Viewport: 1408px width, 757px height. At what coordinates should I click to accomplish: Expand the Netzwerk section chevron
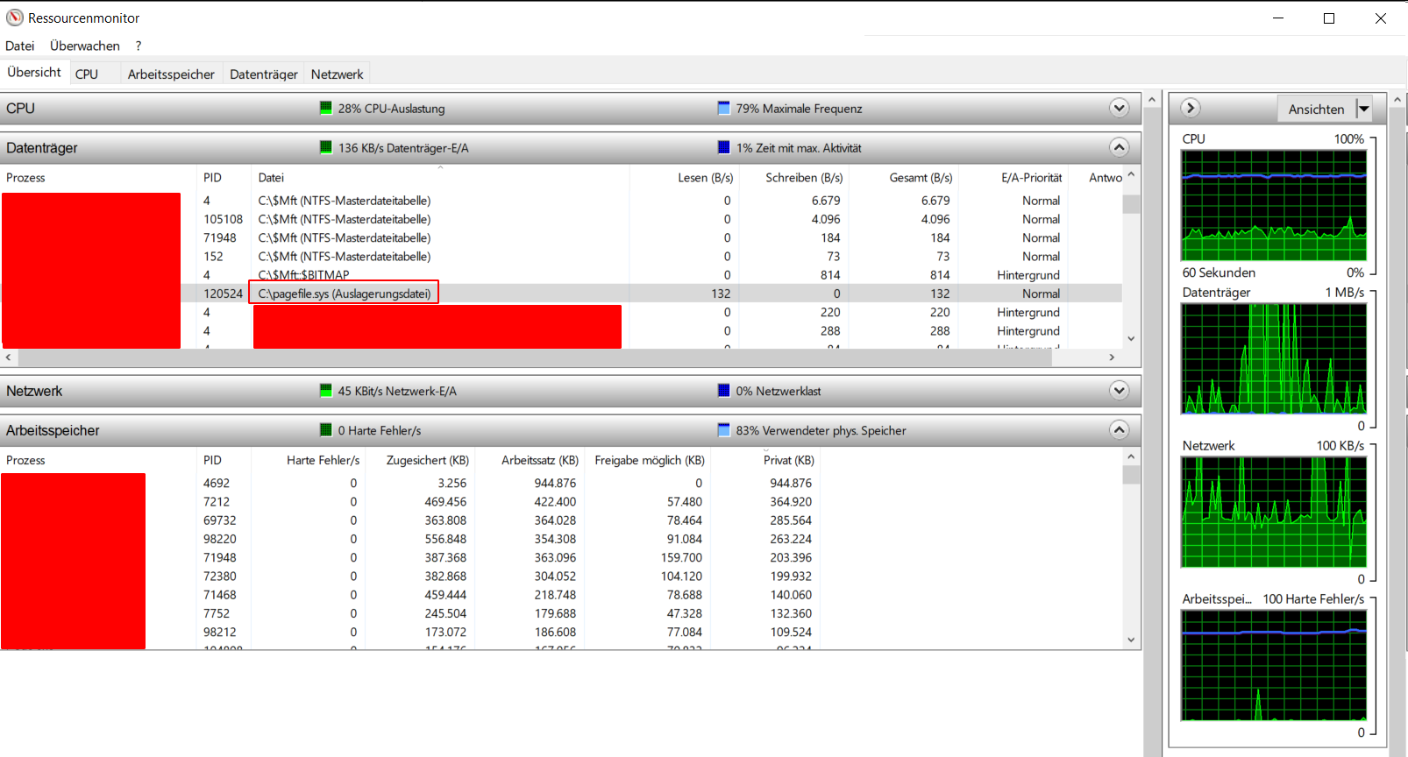click(1120, 391)
